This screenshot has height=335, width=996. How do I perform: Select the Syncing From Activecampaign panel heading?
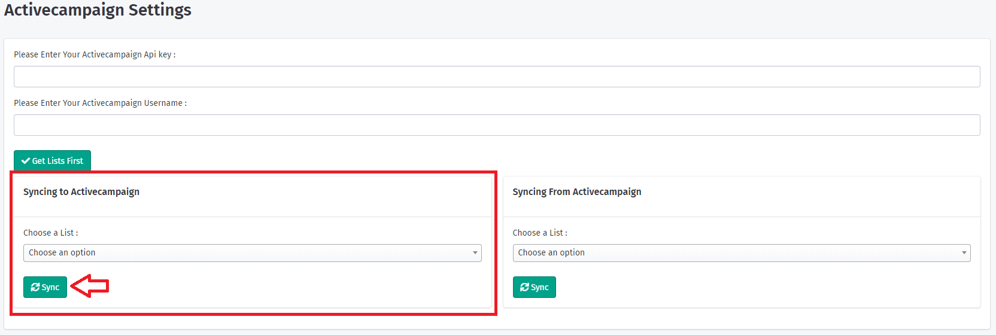576,192
